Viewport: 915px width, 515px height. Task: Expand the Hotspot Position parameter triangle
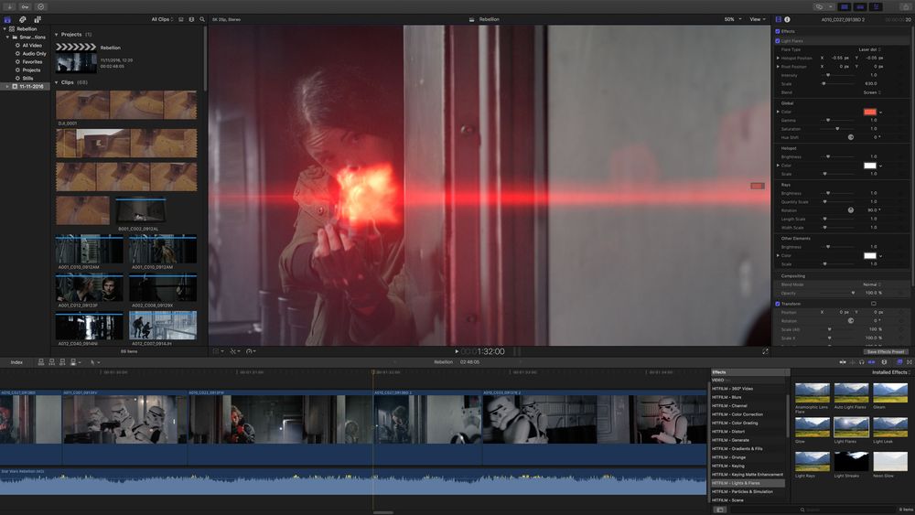tap(778, 58)
